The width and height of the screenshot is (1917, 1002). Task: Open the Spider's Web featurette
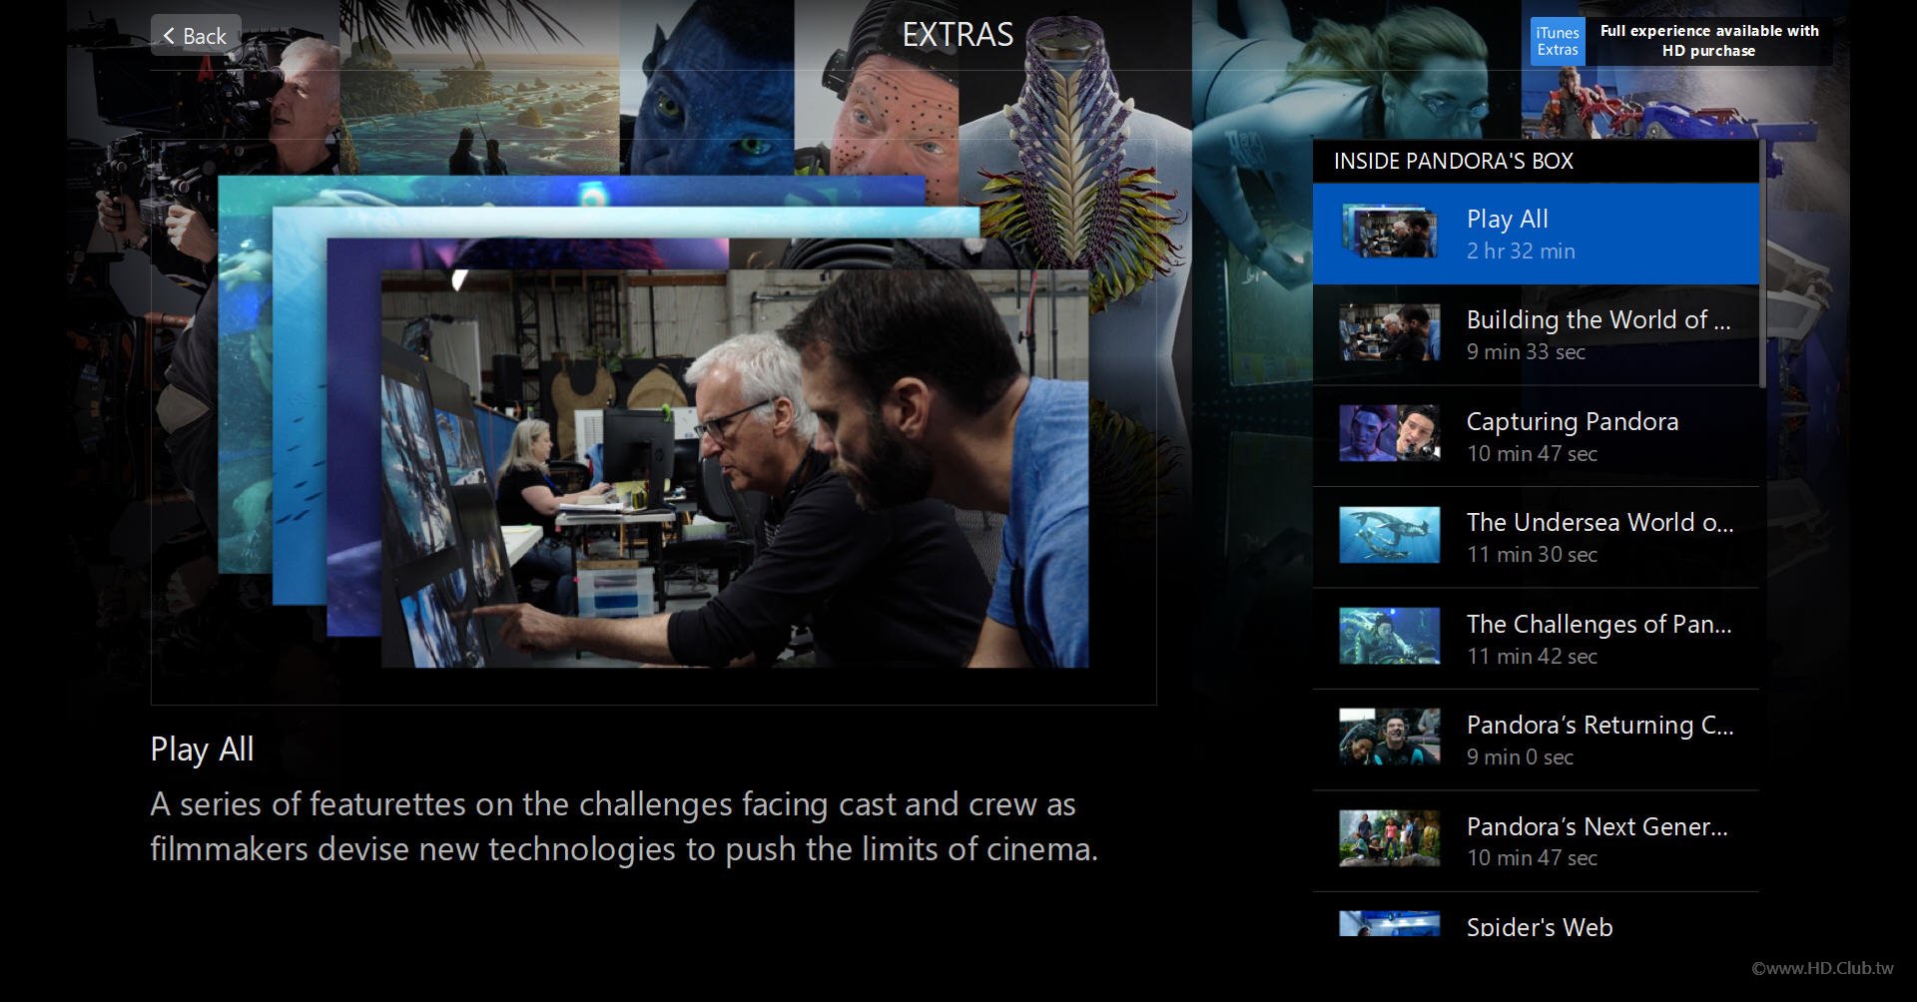pyautogui.click(x=1536, y=915)
